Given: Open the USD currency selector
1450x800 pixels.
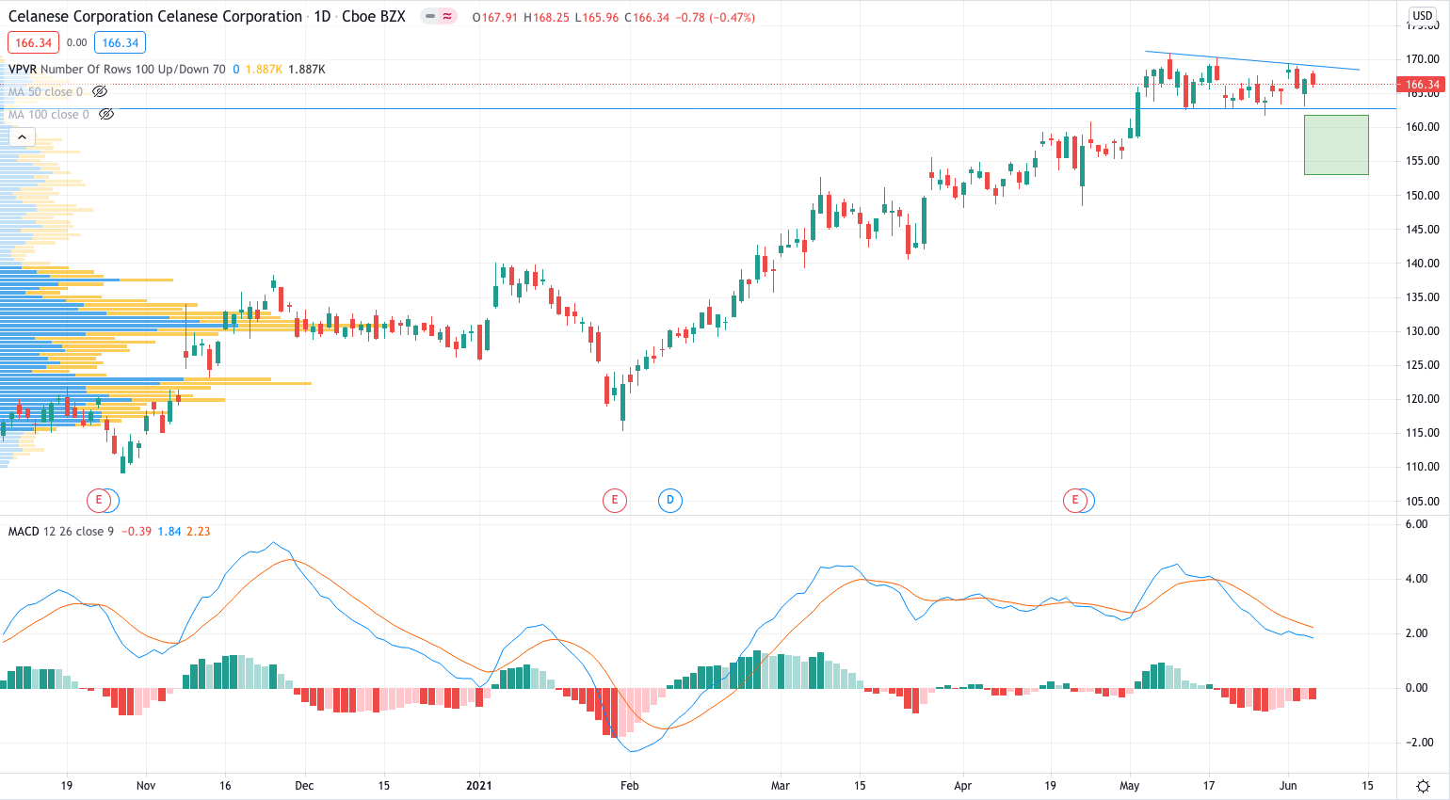Looking at the screenshot, I should [x=1422, y=15].
